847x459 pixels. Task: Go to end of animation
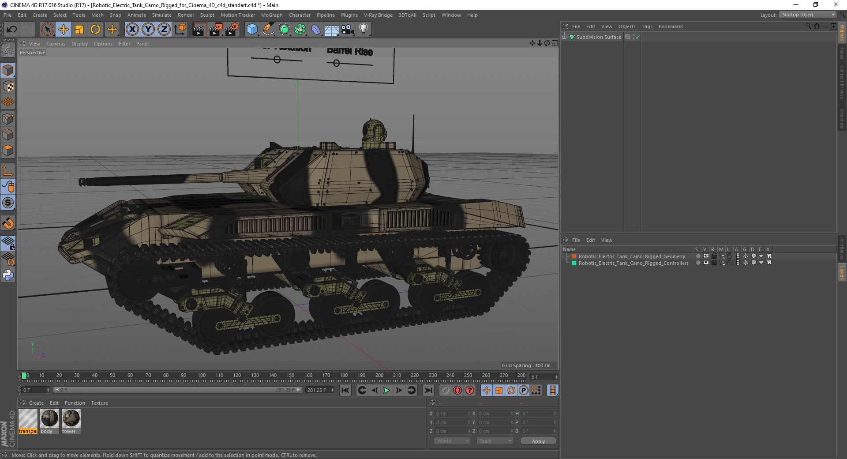click(428, 390)
